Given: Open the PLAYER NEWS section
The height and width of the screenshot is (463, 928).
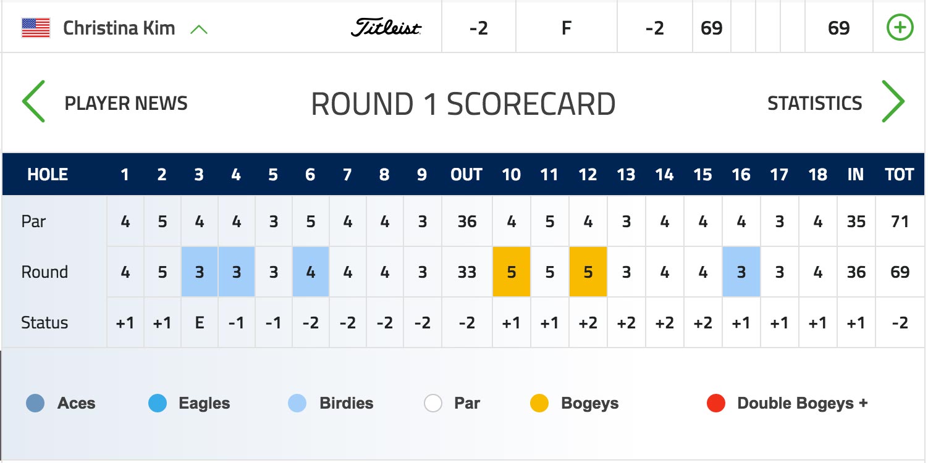Looking at the screenshot, I should [126, 103].
